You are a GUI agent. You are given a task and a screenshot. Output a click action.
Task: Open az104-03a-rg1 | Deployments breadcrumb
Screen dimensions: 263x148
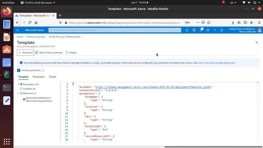[65, 37]
